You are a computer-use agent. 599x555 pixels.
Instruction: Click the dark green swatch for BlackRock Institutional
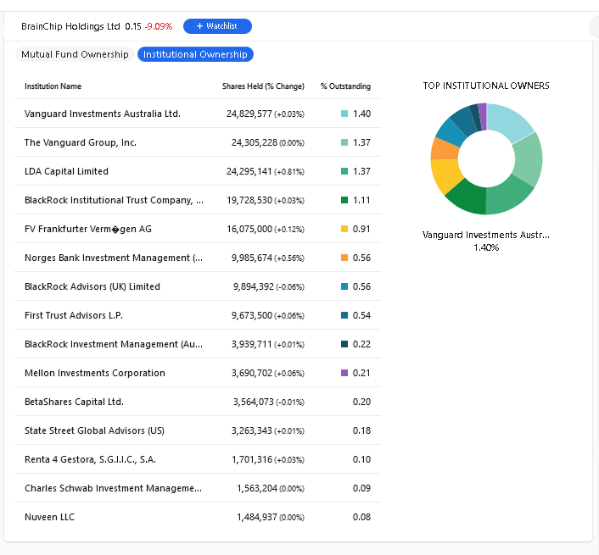(x=344, y=200)
